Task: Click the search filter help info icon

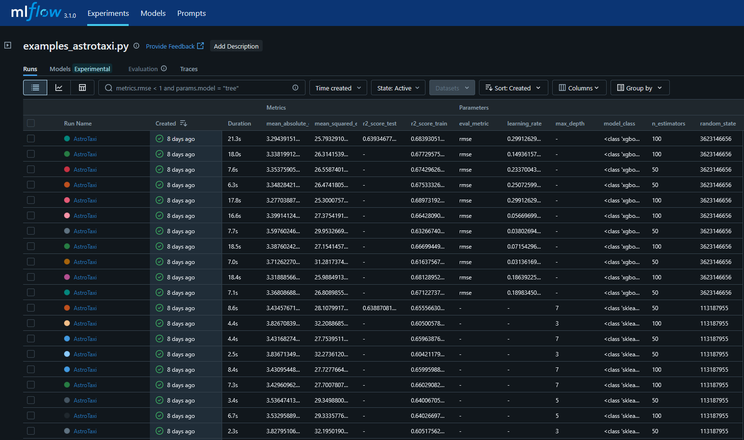Action: click(295, 88)
